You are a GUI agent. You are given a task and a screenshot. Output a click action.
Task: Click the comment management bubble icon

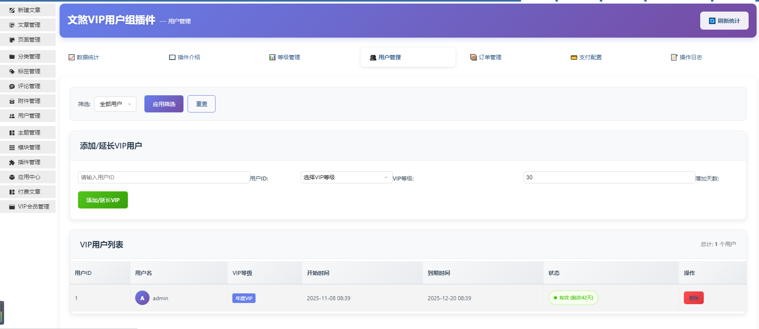click(12, 86)
